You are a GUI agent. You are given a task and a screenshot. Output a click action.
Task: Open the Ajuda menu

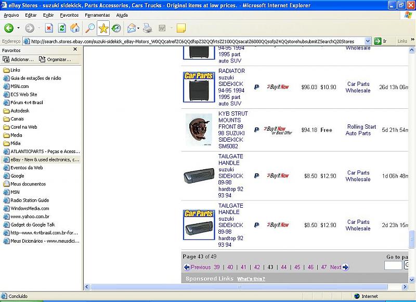[122, 15]
